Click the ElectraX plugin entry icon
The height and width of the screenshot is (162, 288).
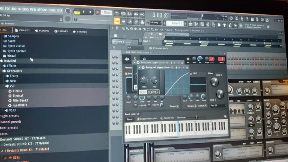10,96
